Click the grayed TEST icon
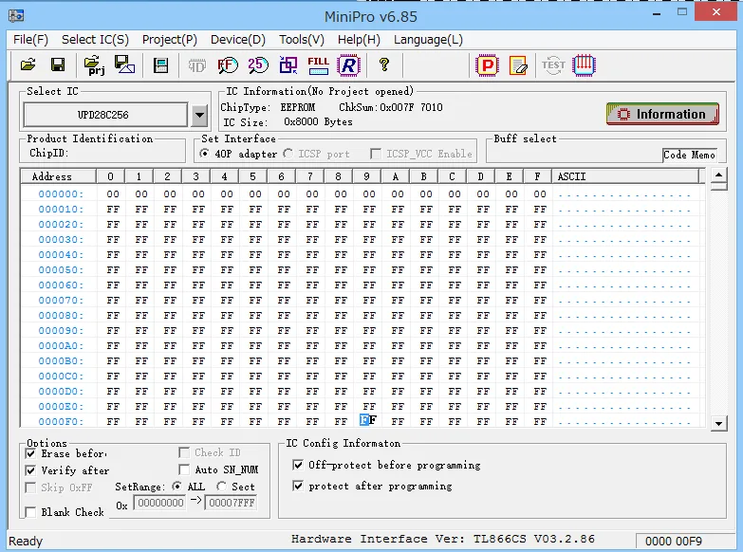This screenshot has height=552, width=743. coord(553,64)
